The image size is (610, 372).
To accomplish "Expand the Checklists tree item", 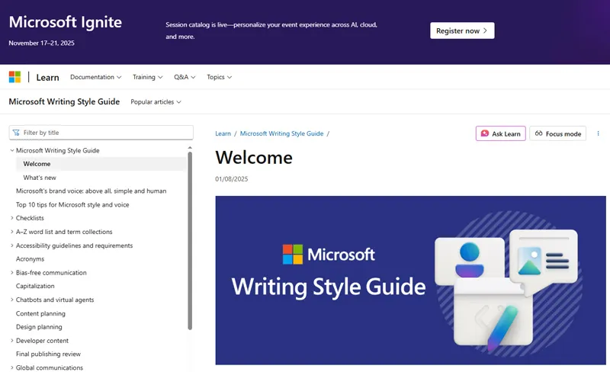I will pyautogui.click(x=11, y=218).
